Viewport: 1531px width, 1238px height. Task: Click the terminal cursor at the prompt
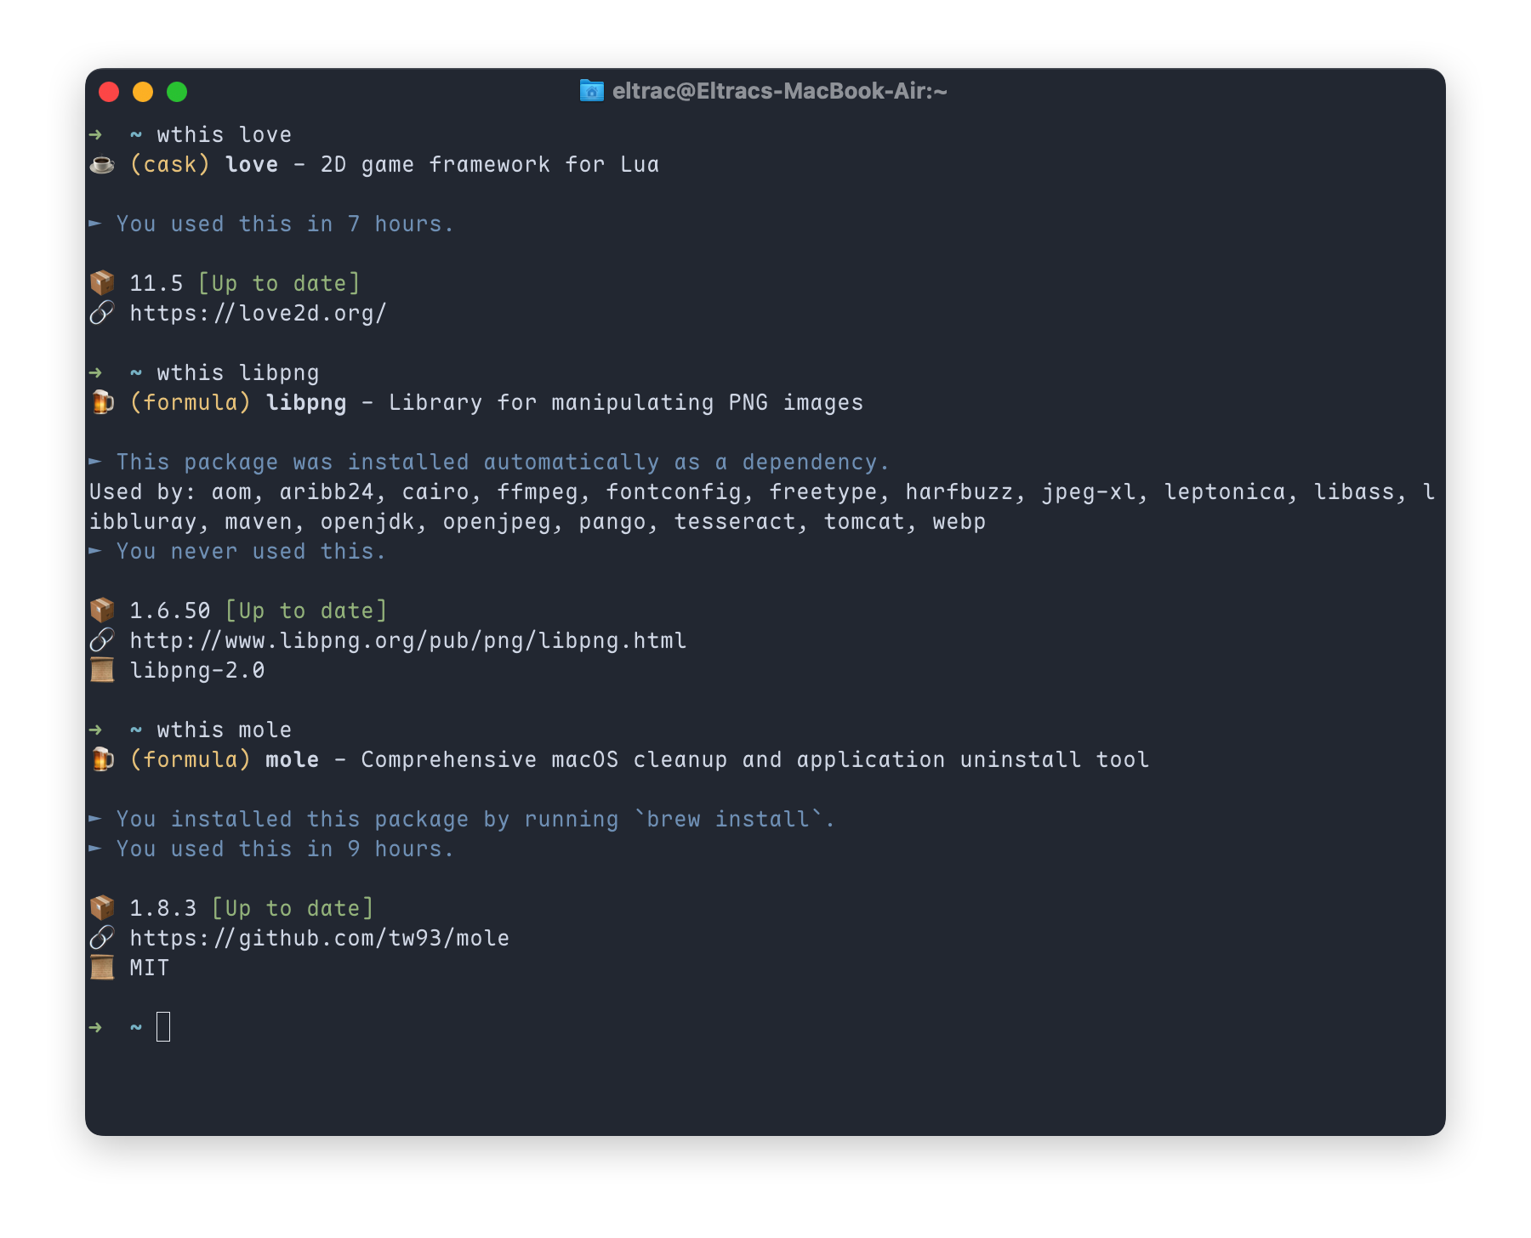[x=163, y=1027]
